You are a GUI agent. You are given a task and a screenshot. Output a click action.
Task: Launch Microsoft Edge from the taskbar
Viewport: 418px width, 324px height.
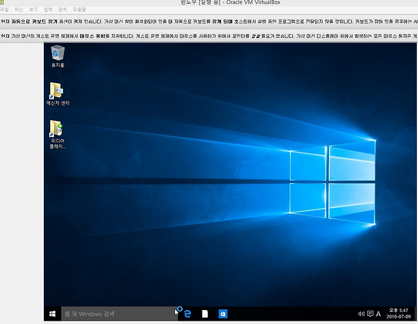187,314
